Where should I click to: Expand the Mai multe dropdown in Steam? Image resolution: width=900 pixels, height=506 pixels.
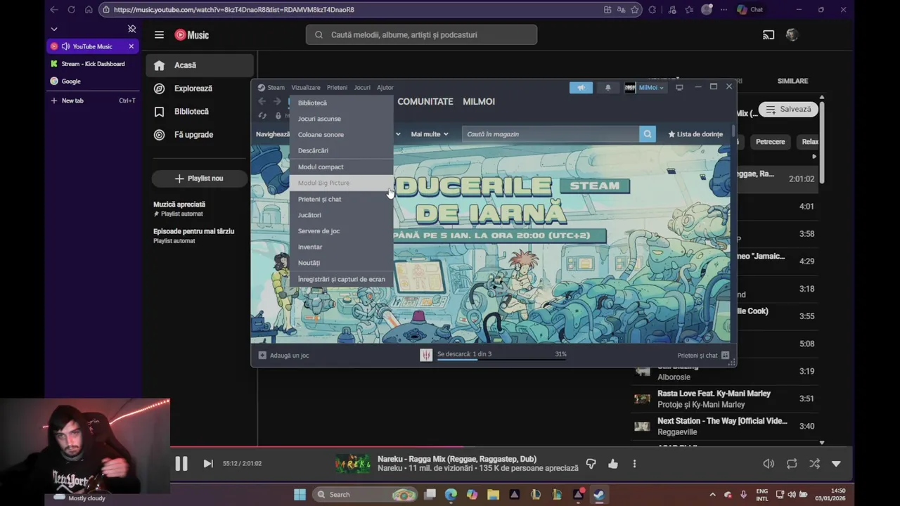point(430,134)
